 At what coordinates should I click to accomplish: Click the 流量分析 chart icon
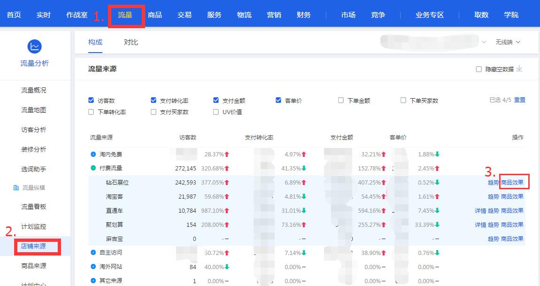[35, 46]
